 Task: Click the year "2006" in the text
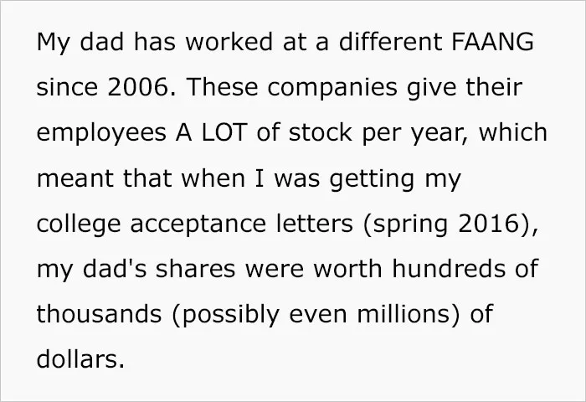[137, 87]
